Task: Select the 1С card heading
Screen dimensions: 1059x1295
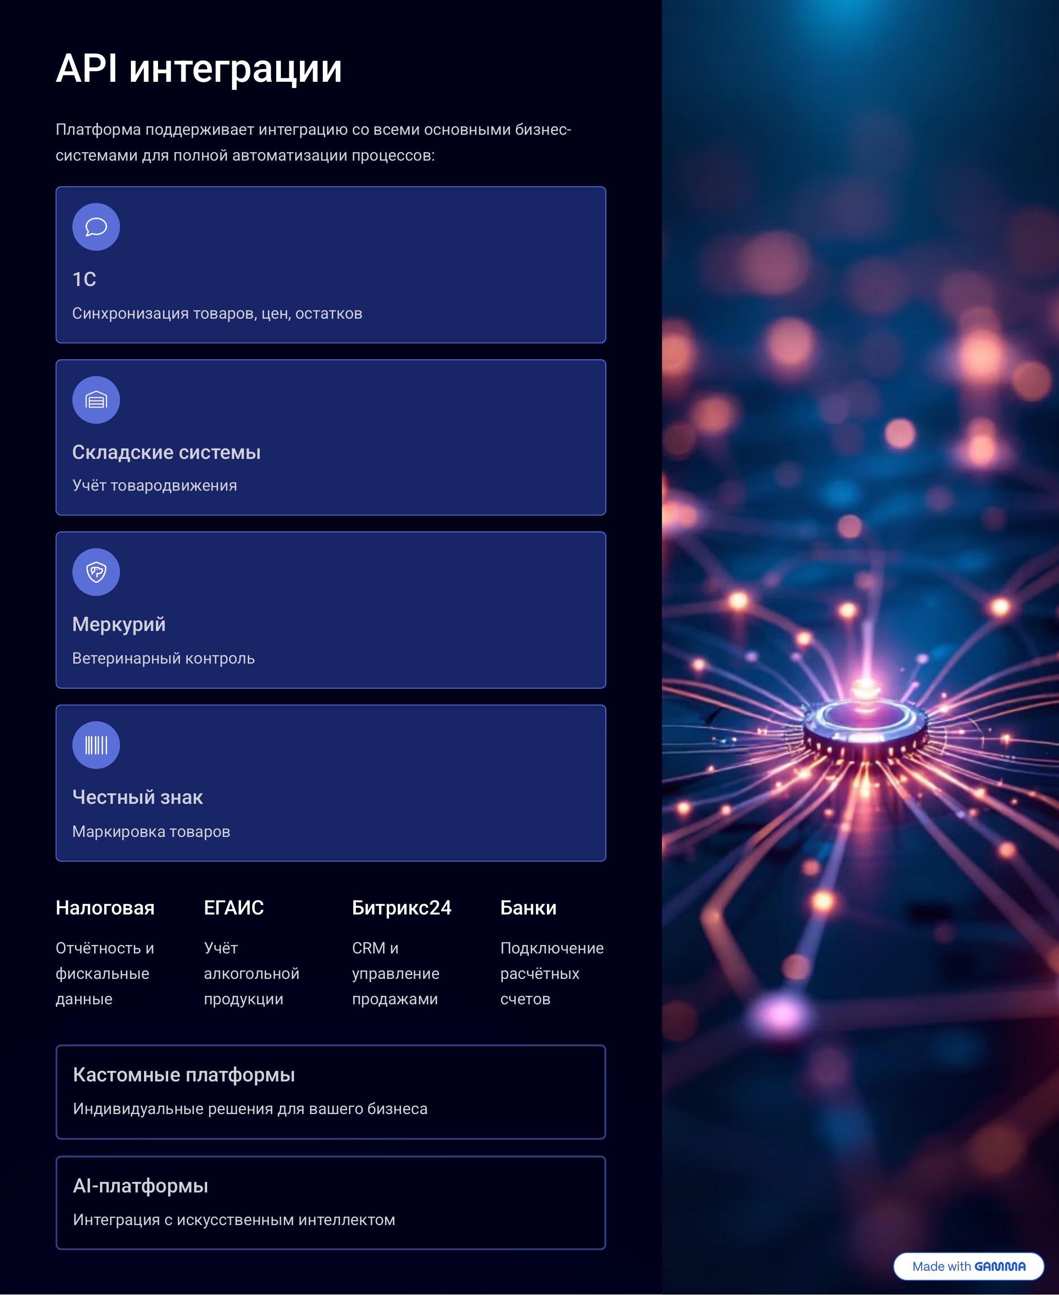Action: (x=84, y=280)
